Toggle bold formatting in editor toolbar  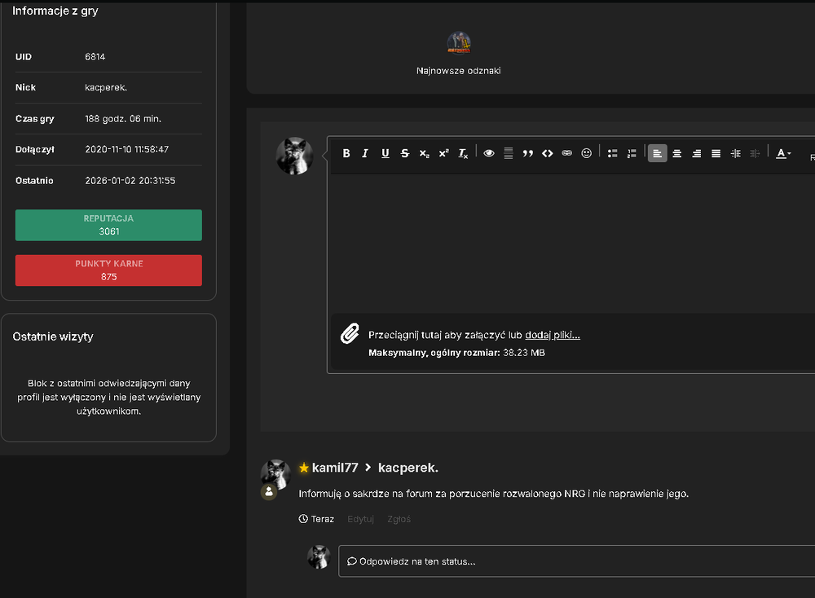pyautogui.click(x=346, y=153)
